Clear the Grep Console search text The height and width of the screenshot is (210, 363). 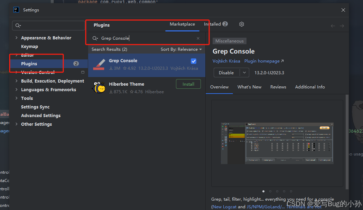tap(198, 38)
